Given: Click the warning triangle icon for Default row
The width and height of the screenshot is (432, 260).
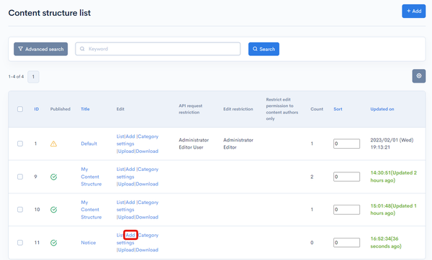Looking at the screenshot, I should point(53,144).
